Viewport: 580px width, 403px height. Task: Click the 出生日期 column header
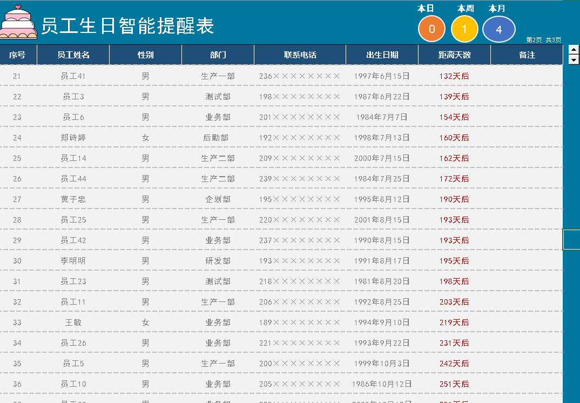point(382,55)
